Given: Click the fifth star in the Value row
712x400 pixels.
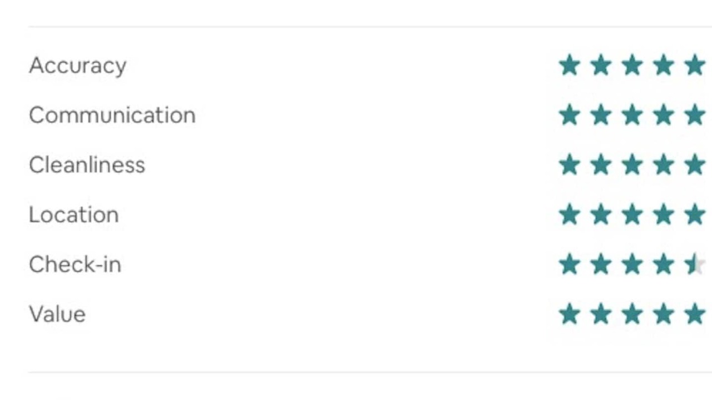Looking at the screenshot, I should [x=695, y=314].
